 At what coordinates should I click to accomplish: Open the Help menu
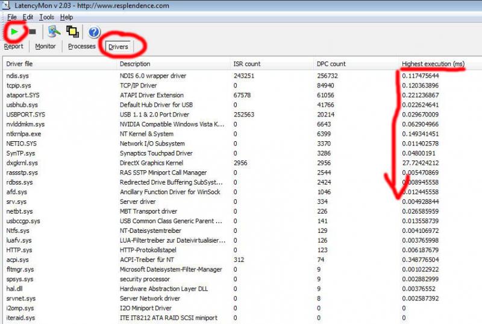click(66, 17)
